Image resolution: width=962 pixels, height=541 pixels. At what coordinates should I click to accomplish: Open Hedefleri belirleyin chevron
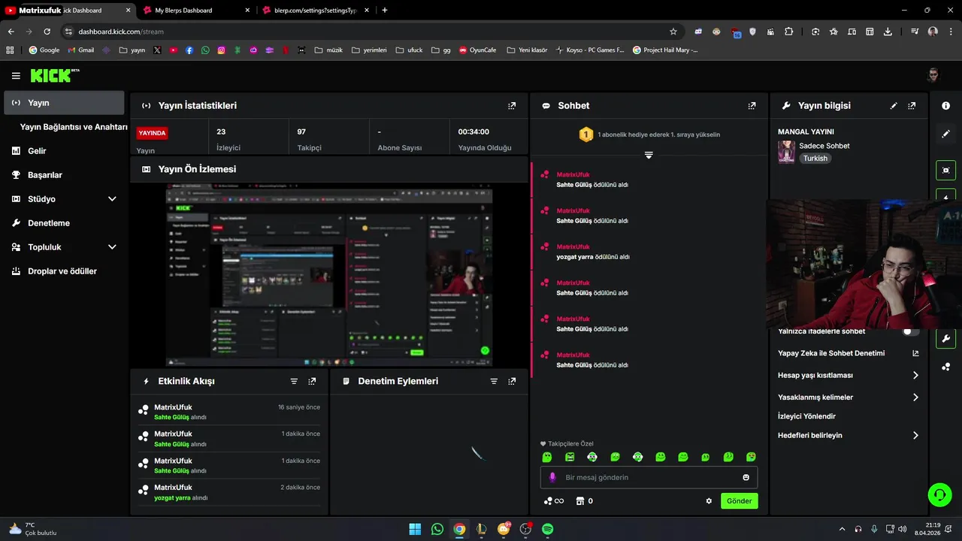[915, 435]
